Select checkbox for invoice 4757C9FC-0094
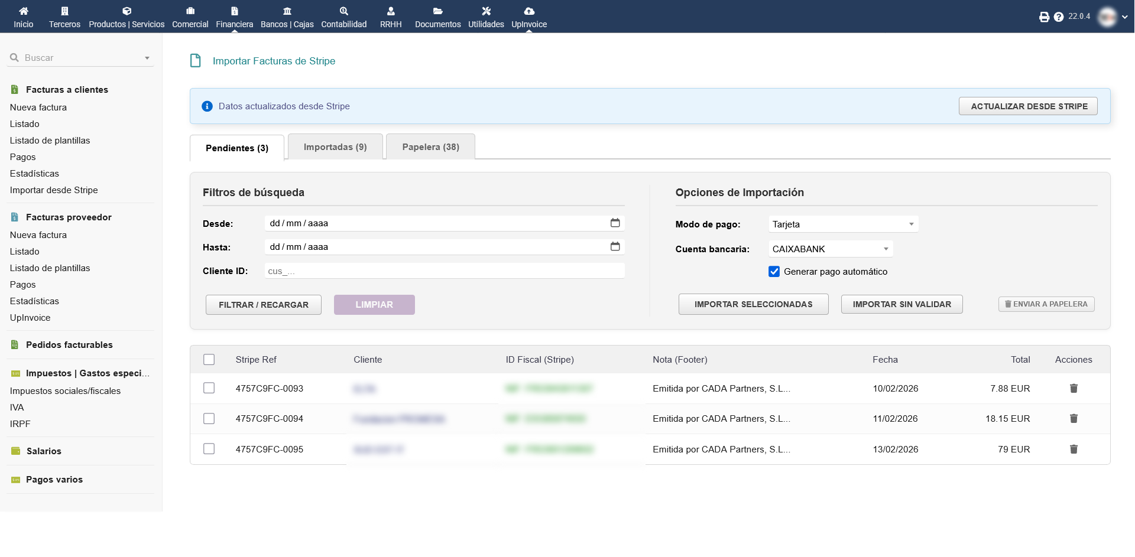This screenshot has width=1135, height=557. (209, 419)
